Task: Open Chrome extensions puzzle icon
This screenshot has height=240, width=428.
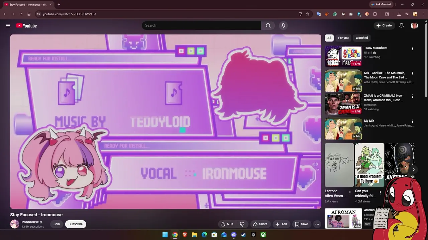Action: tap(375, 14)
